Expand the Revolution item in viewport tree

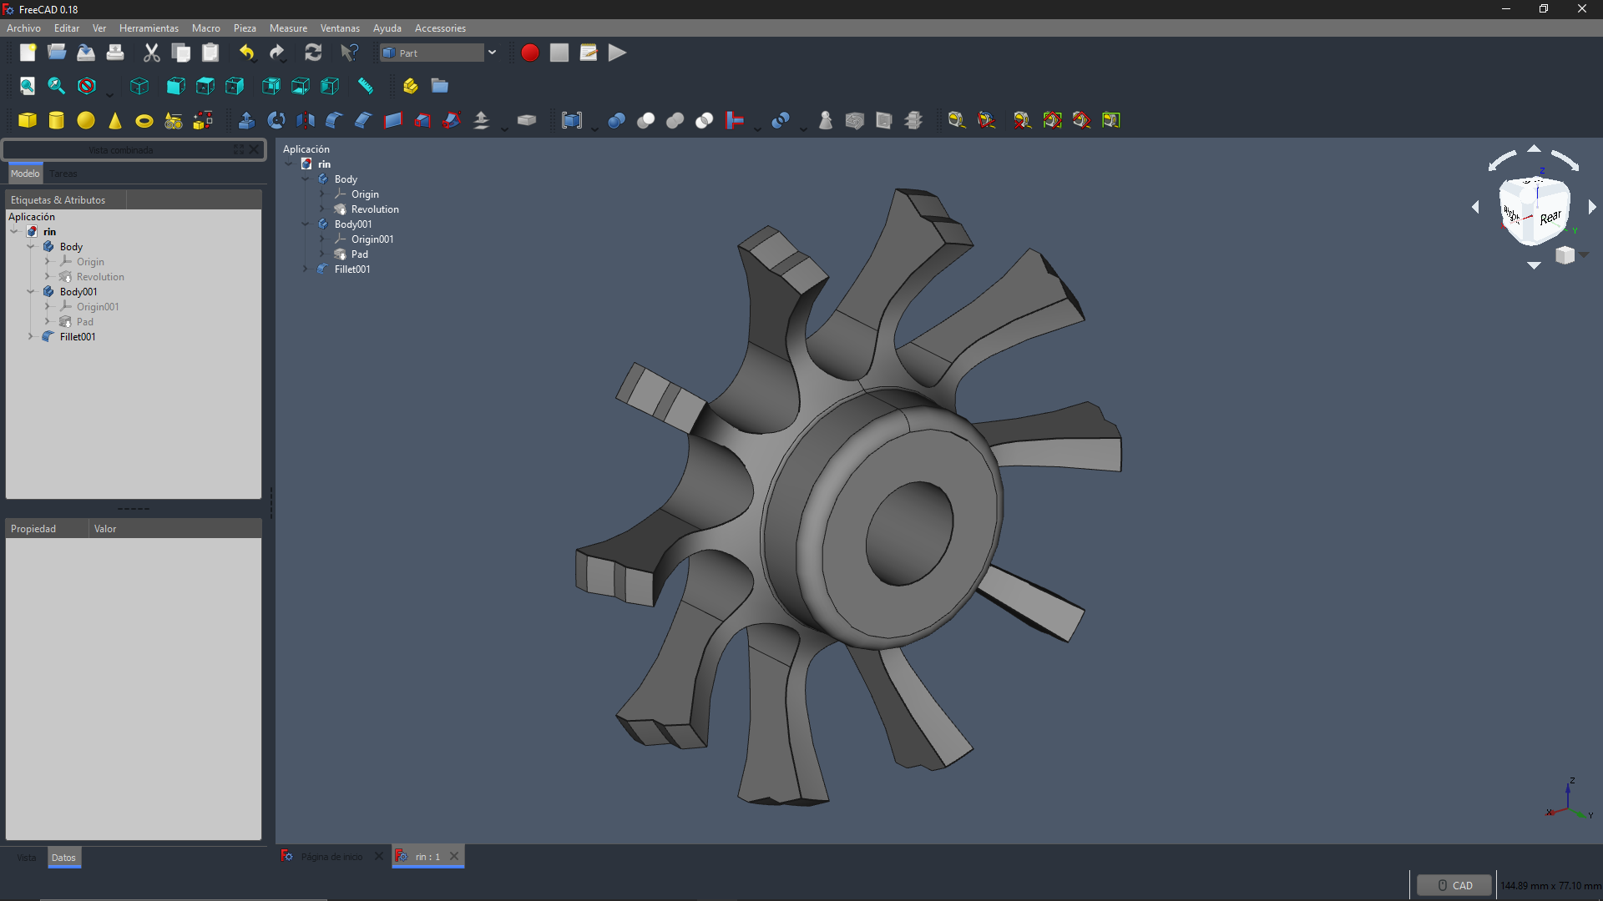coord(321,209)
